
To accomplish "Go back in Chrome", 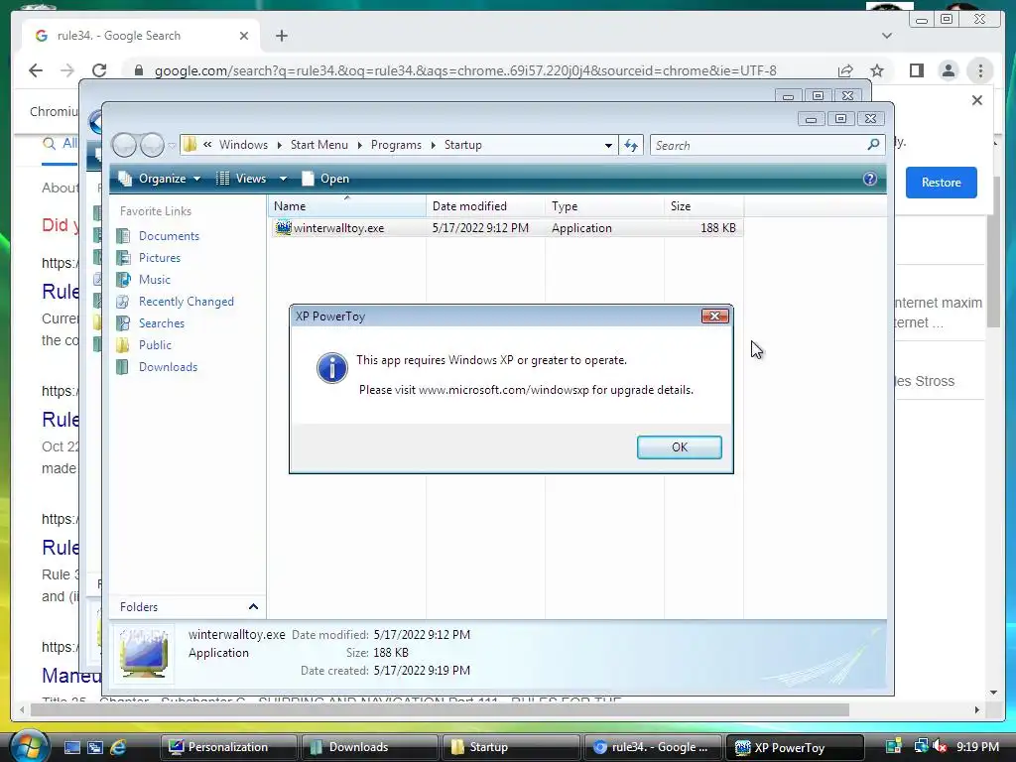I will point(36,70).
